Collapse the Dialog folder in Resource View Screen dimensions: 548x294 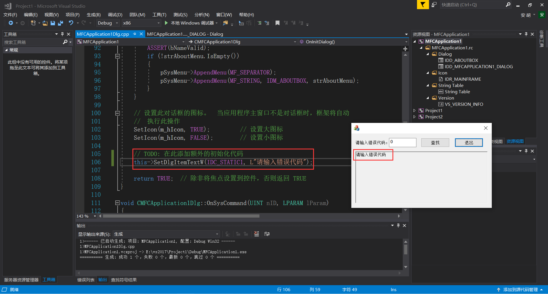point(428,54)
